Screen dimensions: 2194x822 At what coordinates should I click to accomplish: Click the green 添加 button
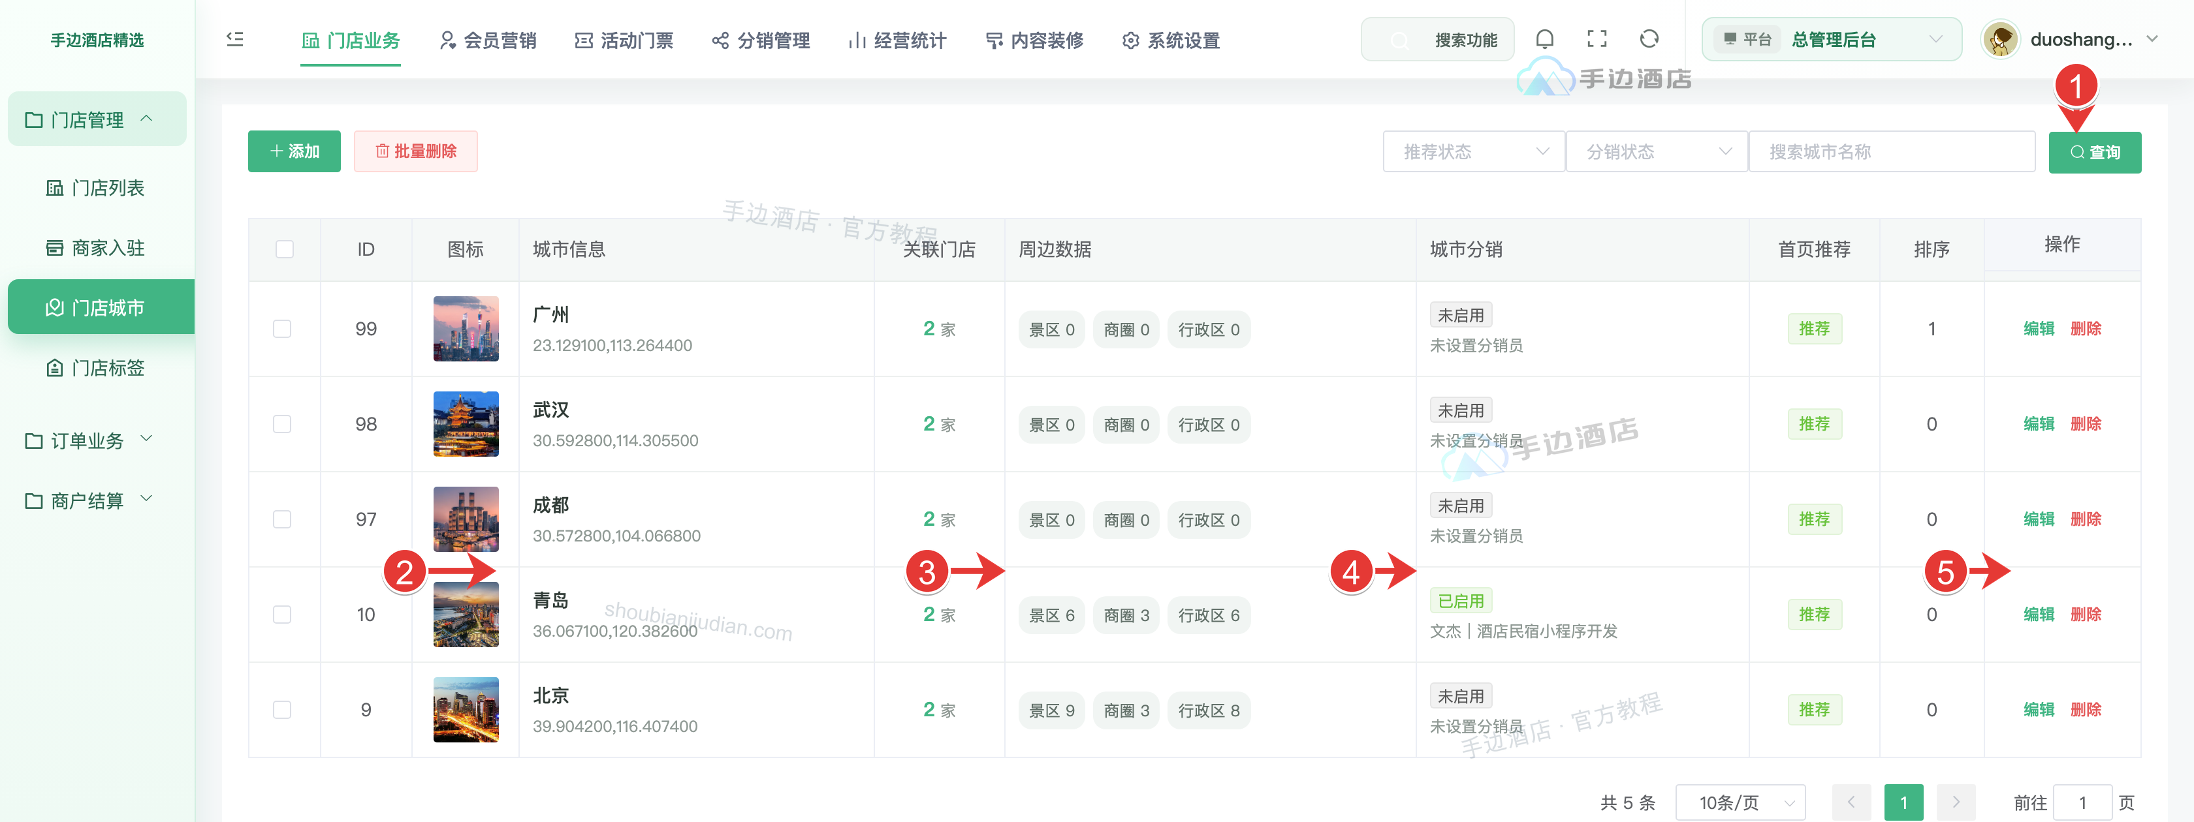(x=294, y=151)
